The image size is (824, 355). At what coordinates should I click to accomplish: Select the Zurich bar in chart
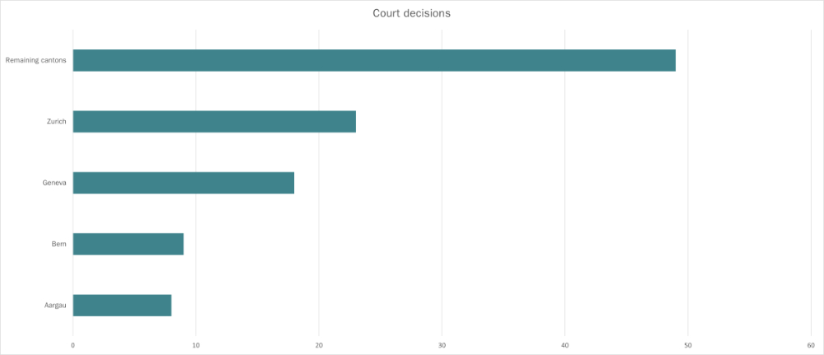tap(214, 121)
